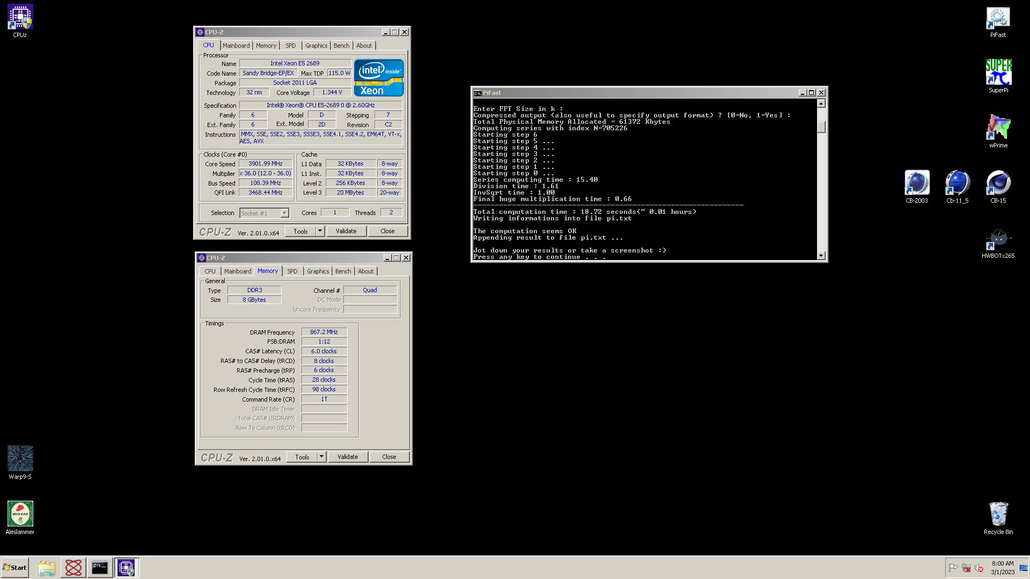Expand the Socket #1 selection dropdown
The image size is (1030, 579).
(x=284, y=213)
